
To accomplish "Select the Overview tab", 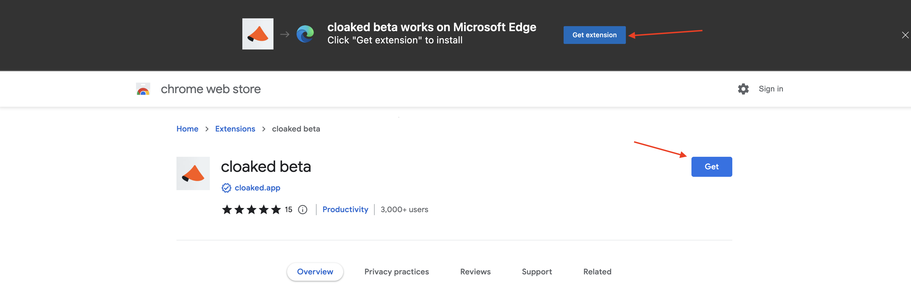I will tap(315, 272).
